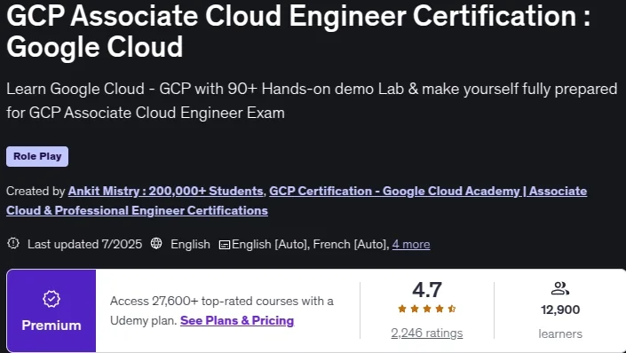Open the Role Play badge
The width and height of the screenshot is (626, 353).
pyautogui.click(x=37, y=156)
